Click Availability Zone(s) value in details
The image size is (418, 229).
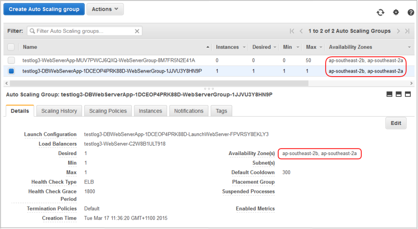coord(319,154)
